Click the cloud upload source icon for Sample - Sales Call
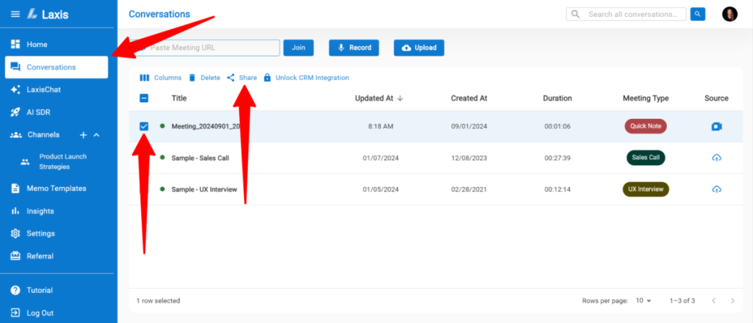Screen dimensions: 753x323 coord(716,158)
